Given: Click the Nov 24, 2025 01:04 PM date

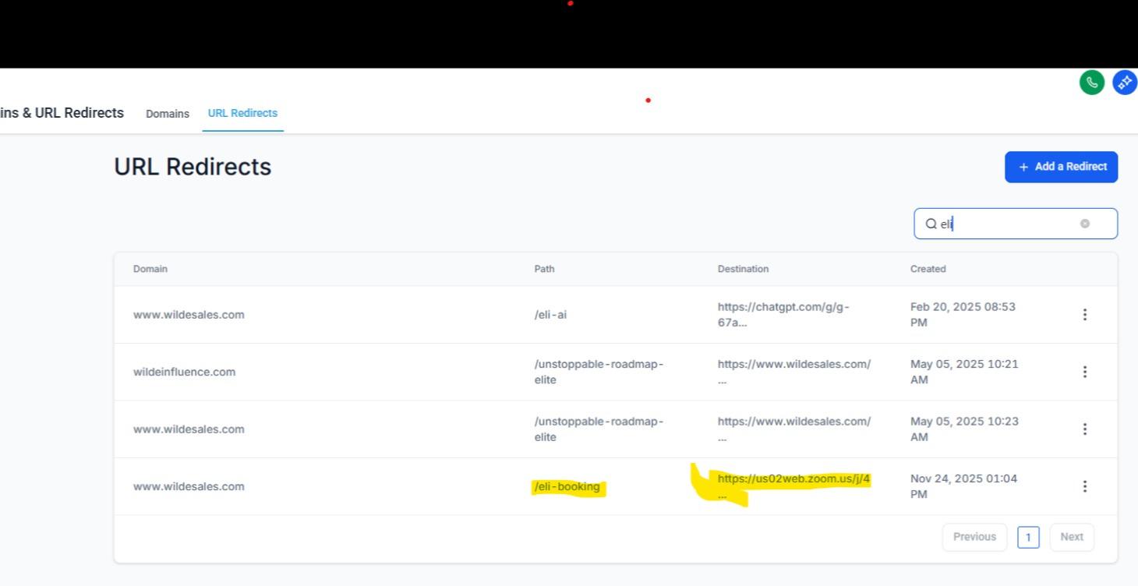Looking at the screenshot, I should (x=963, y=486).
